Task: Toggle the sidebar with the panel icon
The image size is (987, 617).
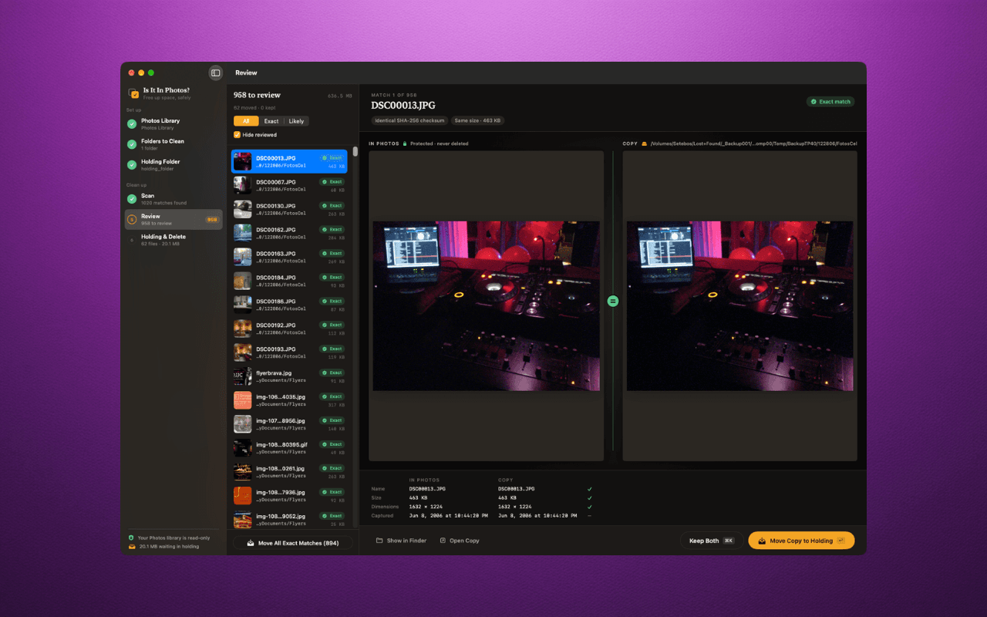Action: (216, 72)
